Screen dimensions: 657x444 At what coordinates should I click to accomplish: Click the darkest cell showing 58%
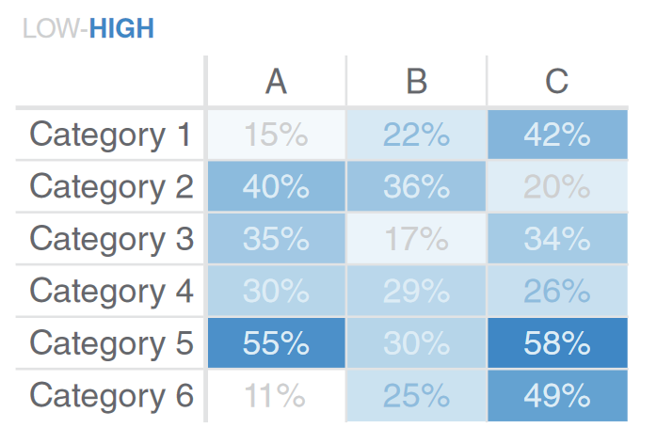tap(557, 343)
